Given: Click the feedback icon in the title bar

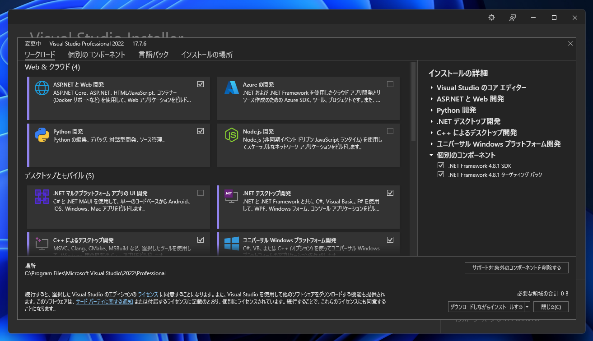Looking at the screenshot, I should 513,18.
